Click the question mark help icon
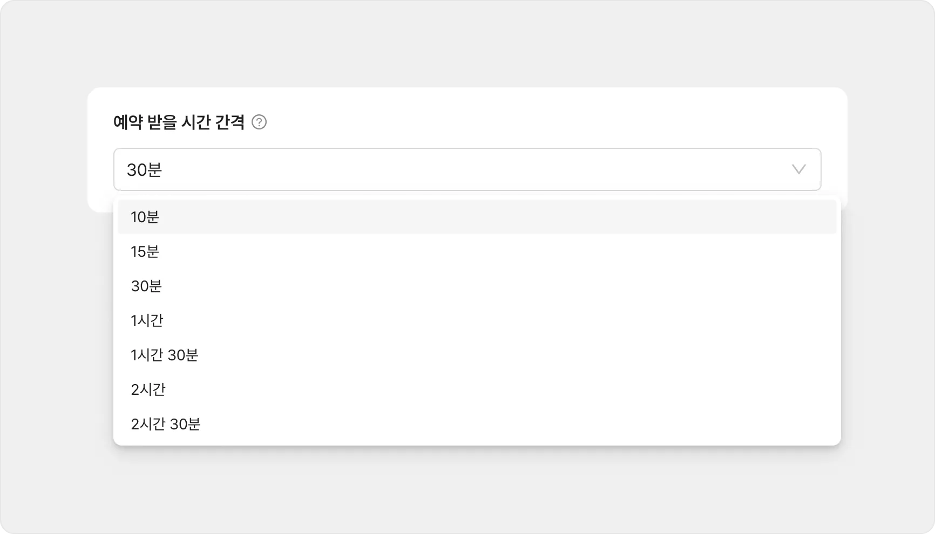Viewport: 935px width, 534px height. pyautogui.click(x=259, y=122)
